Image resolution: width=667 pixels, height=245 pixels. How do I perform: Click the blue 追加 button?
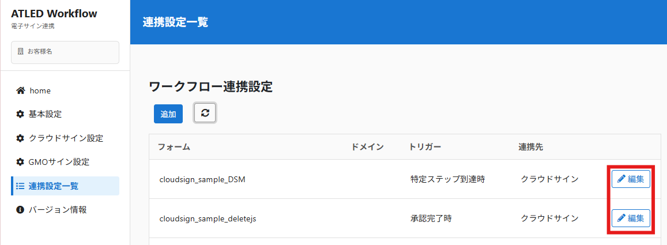tap(168, 114)
